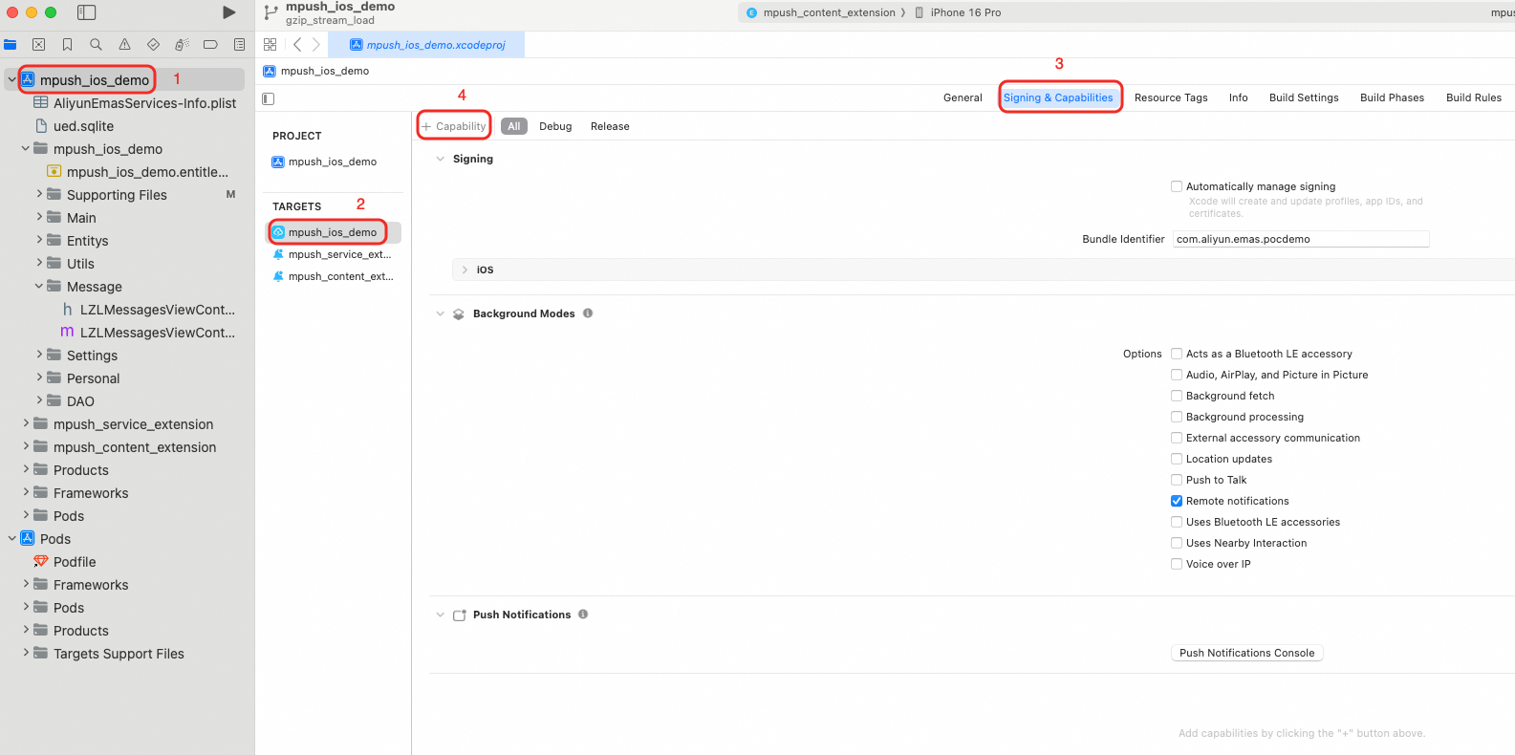Enable Location updates option
The height and width of the screenshot is (755, 1515).
coord(1177,459)
